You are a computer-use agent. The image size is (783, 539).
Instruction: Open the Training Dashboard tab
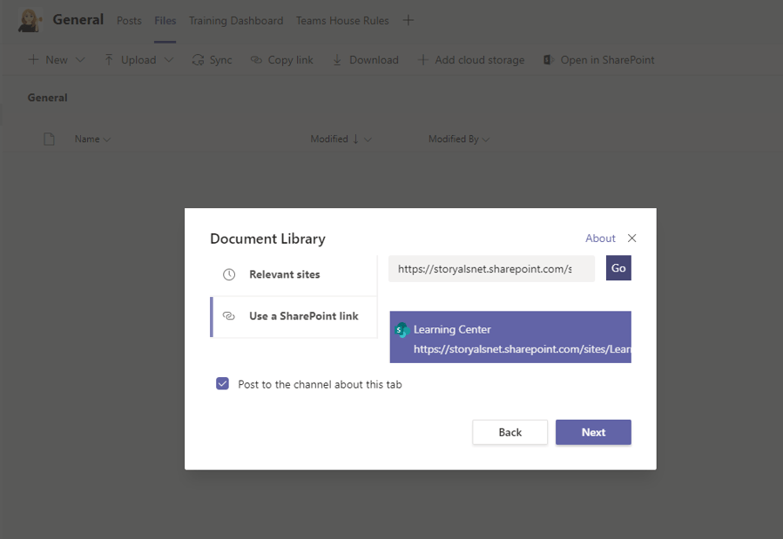236,20
